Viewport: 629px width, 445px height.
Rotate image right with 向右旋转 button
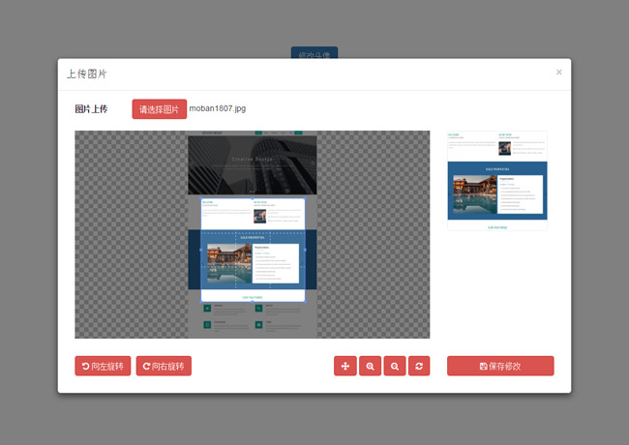coord(164,366)
